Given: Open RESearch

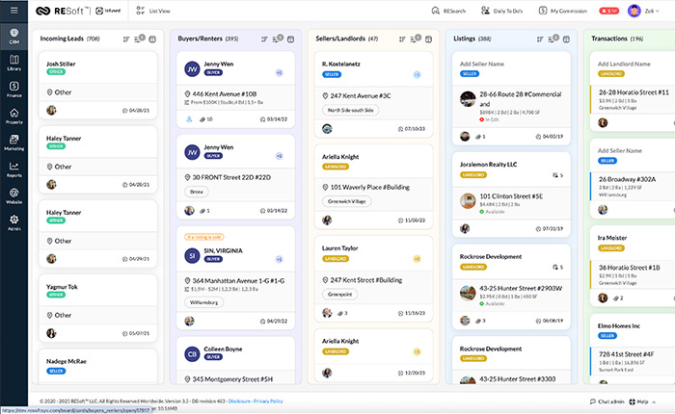Looking at the screenshot, I should point(448,11).
